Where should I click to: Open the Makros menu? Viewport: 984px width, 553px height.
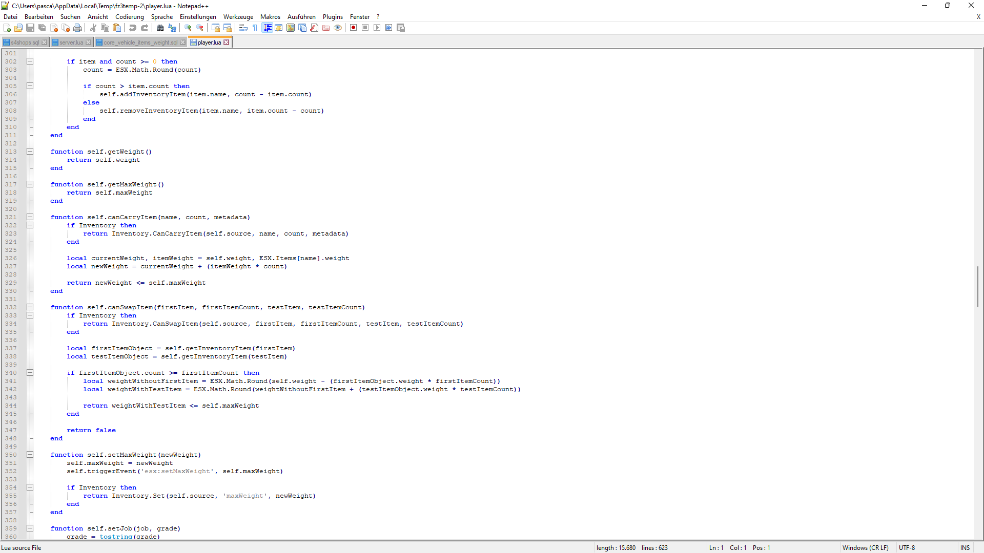coord(270,17)
